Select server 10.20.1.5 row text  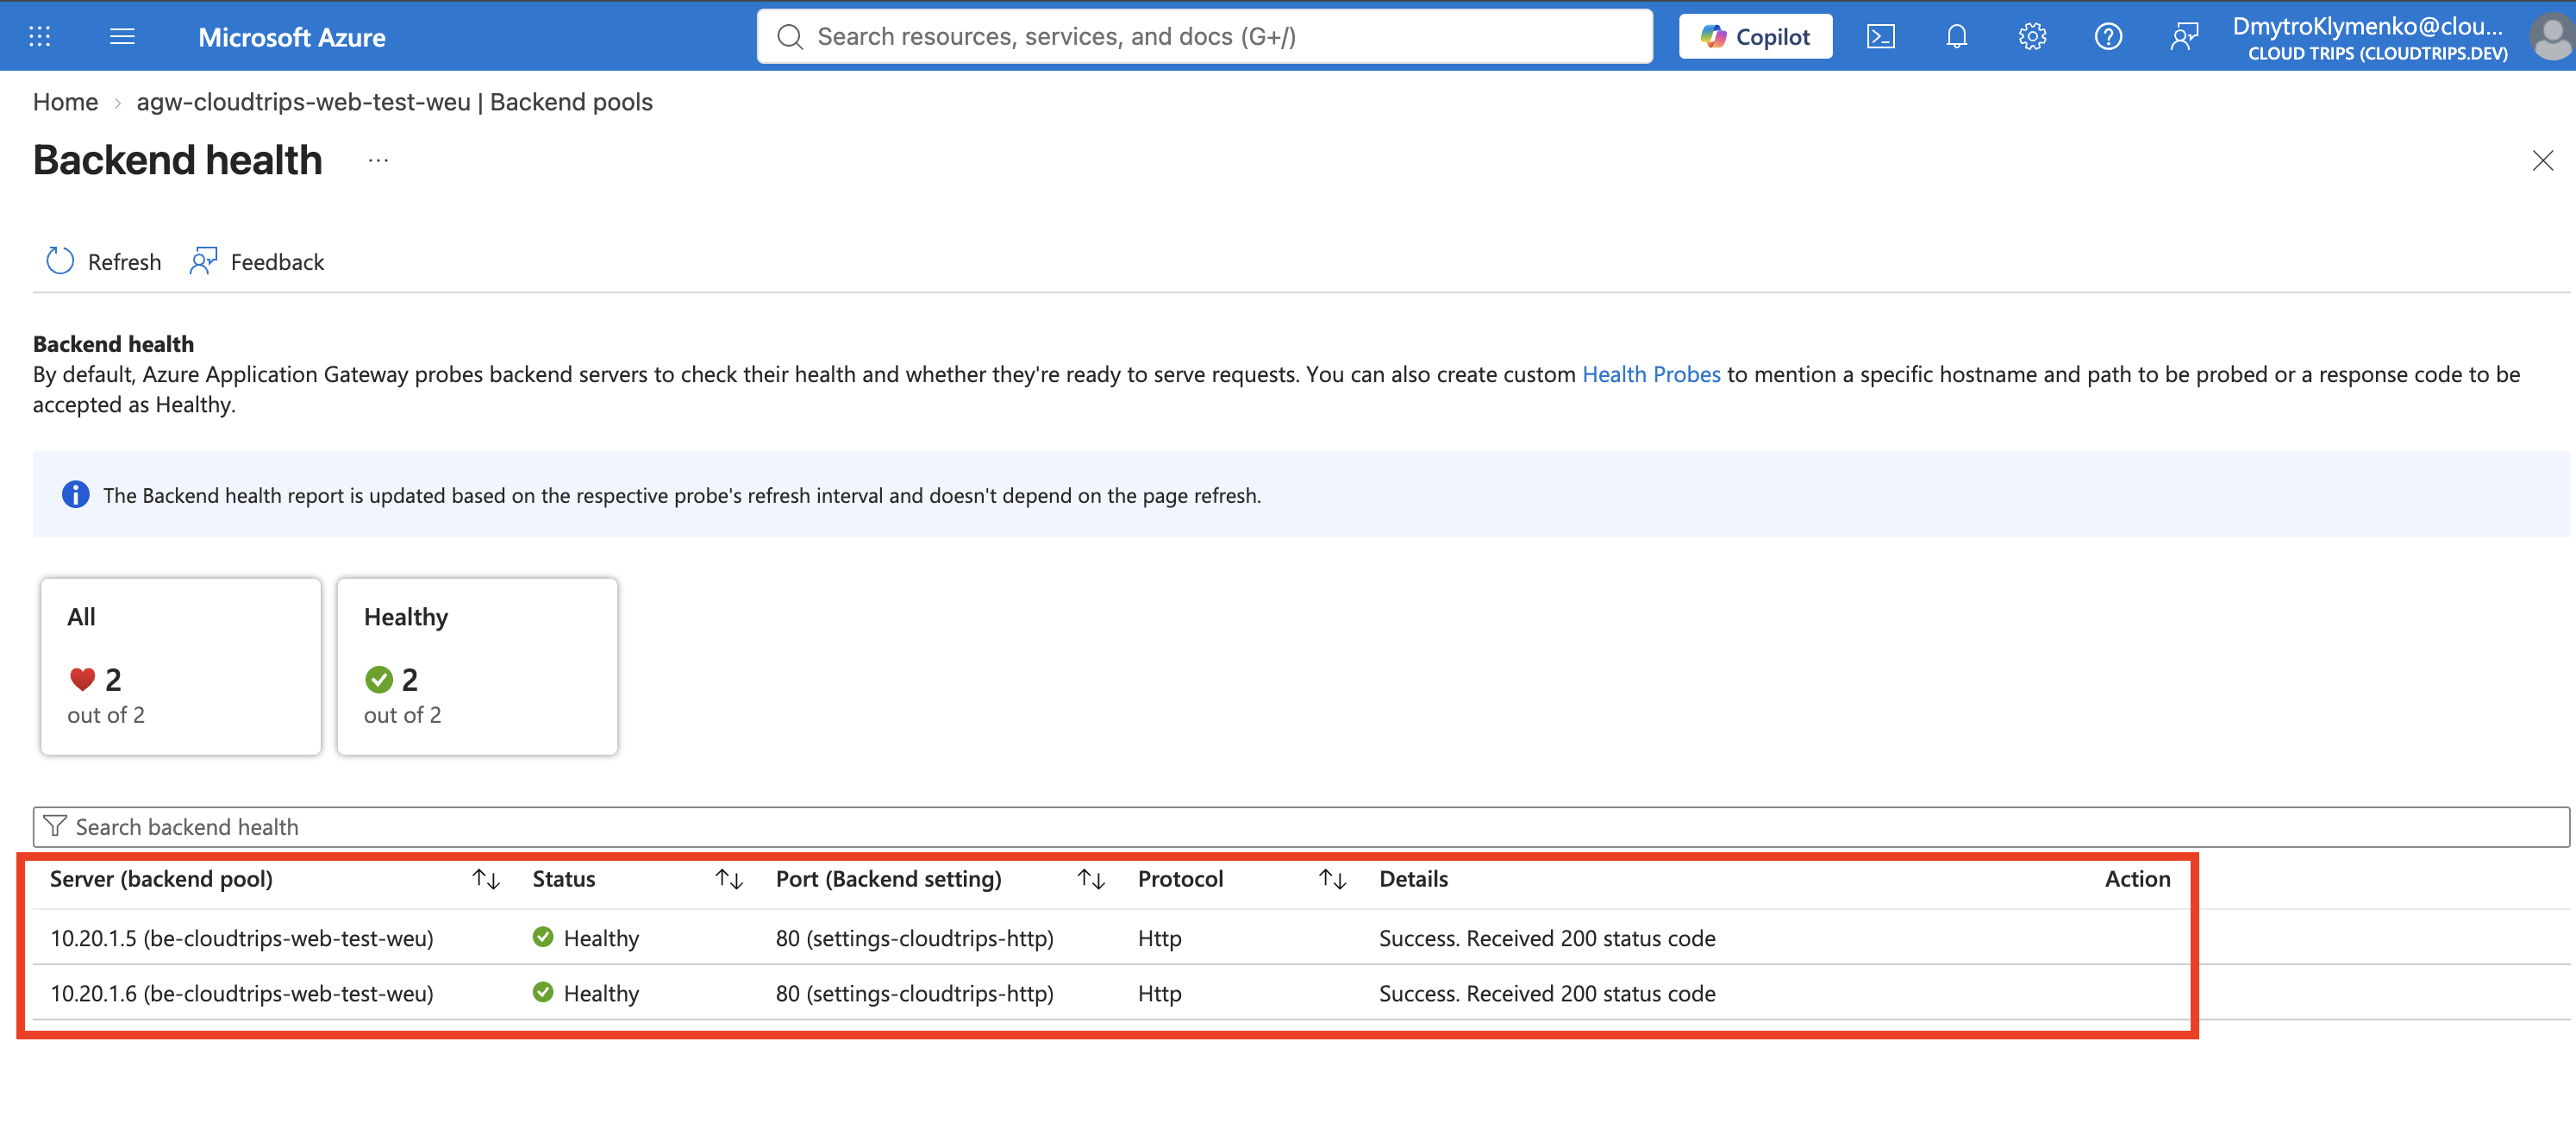click(242, 938)
